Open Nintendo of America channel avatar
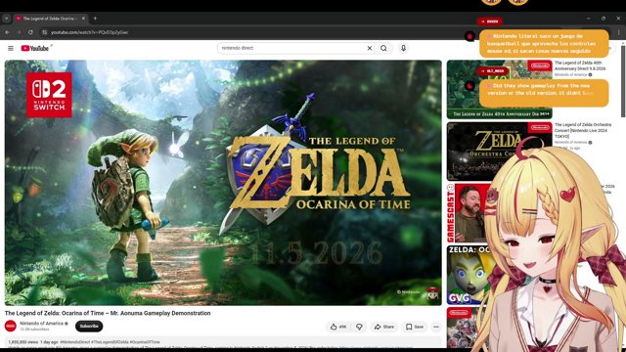 11,326
